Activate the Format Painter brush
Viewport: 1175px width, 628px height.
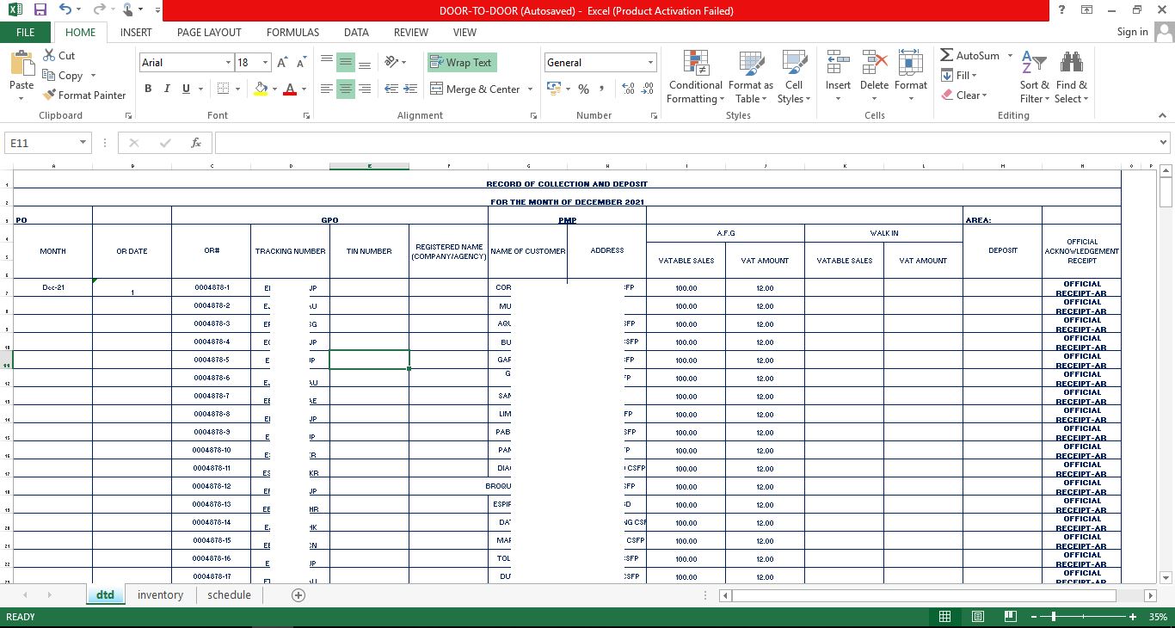[x=49, y=95]
